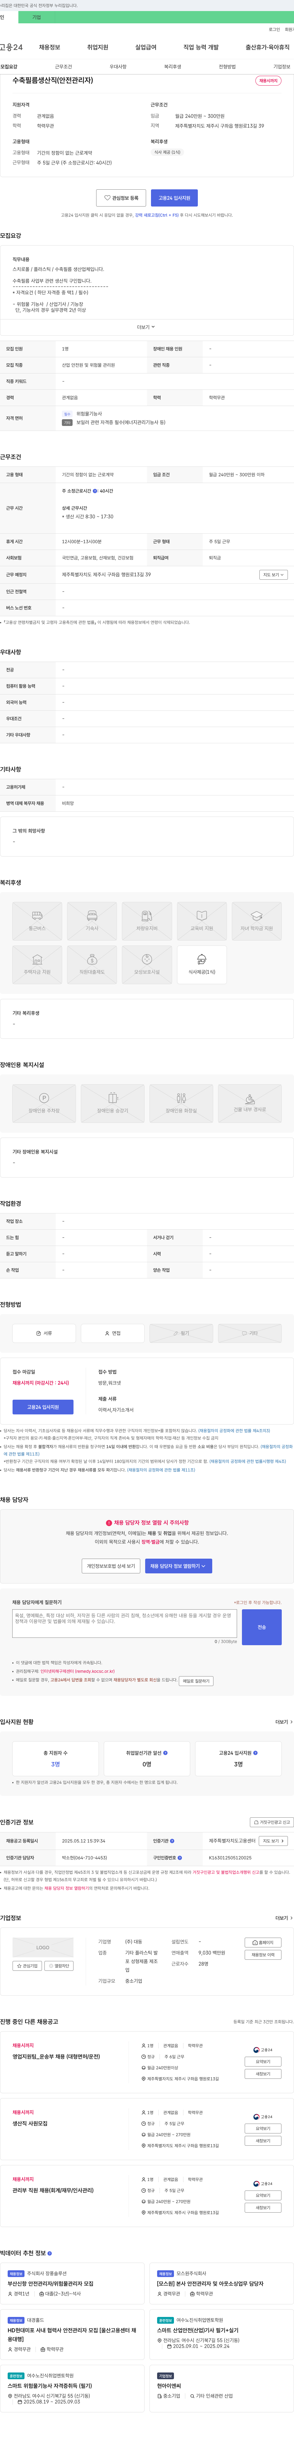Click the 고용24 logo

click(x=11, y=47)
